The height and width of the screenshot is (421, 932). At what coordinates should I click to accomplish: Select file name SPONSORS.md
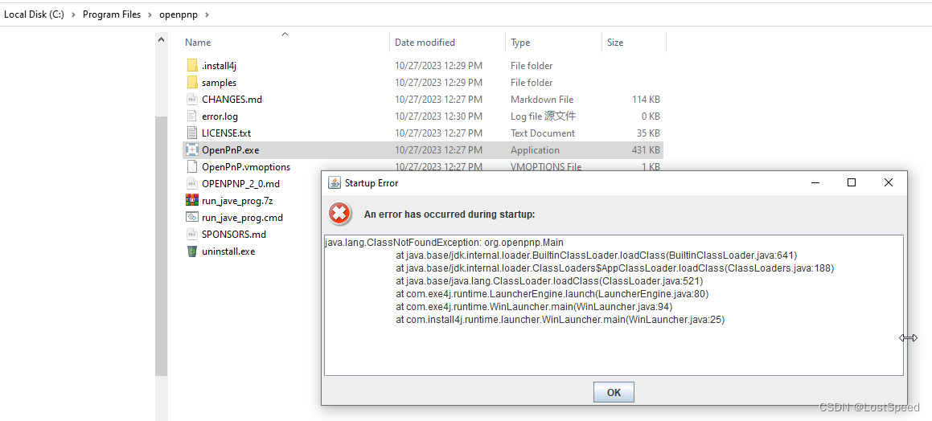pos(234,234)
